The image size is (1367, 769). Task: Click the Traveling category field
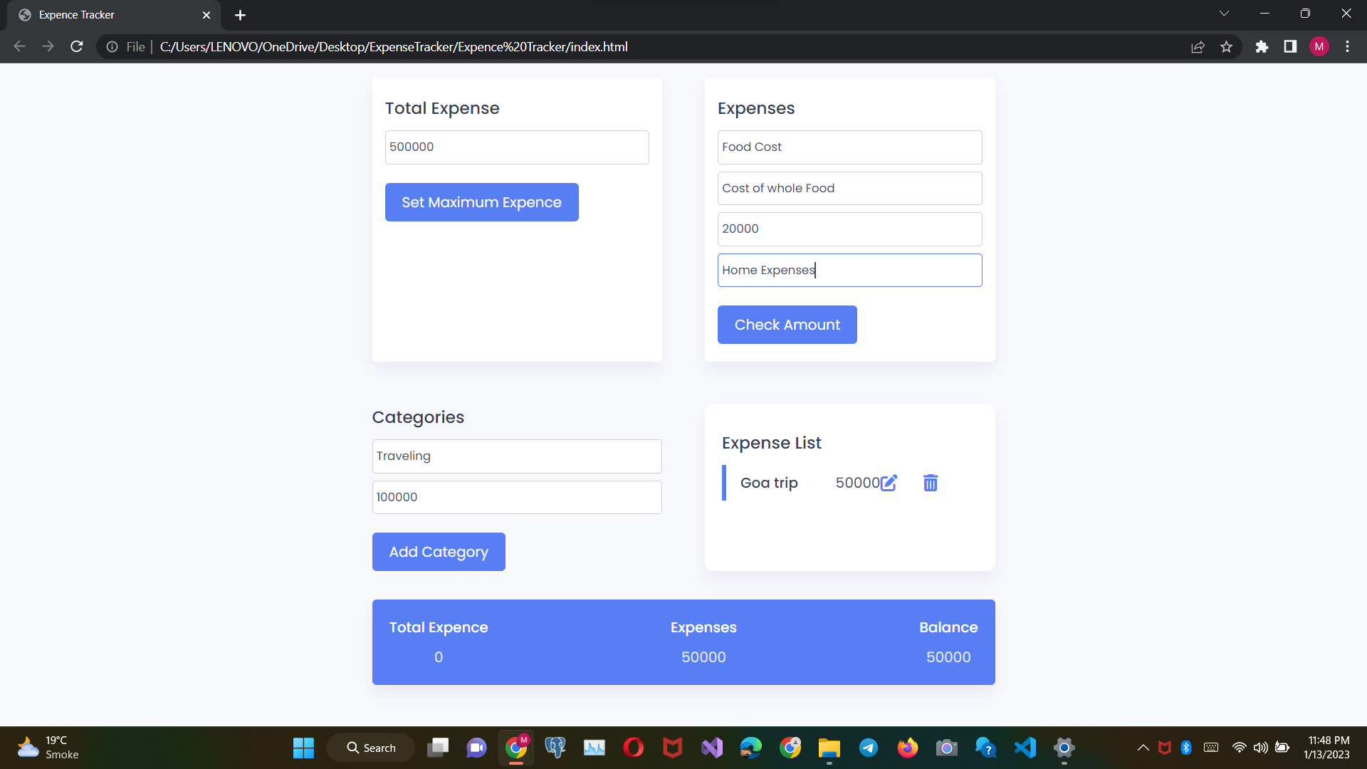tap(517, 456)
